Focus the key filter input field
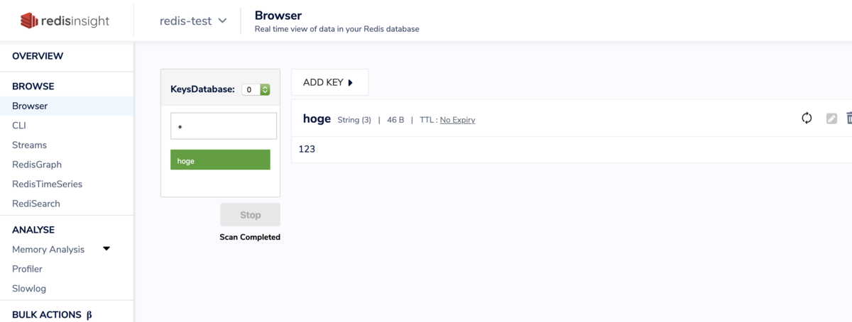The image size is (852, 322). 224,126
